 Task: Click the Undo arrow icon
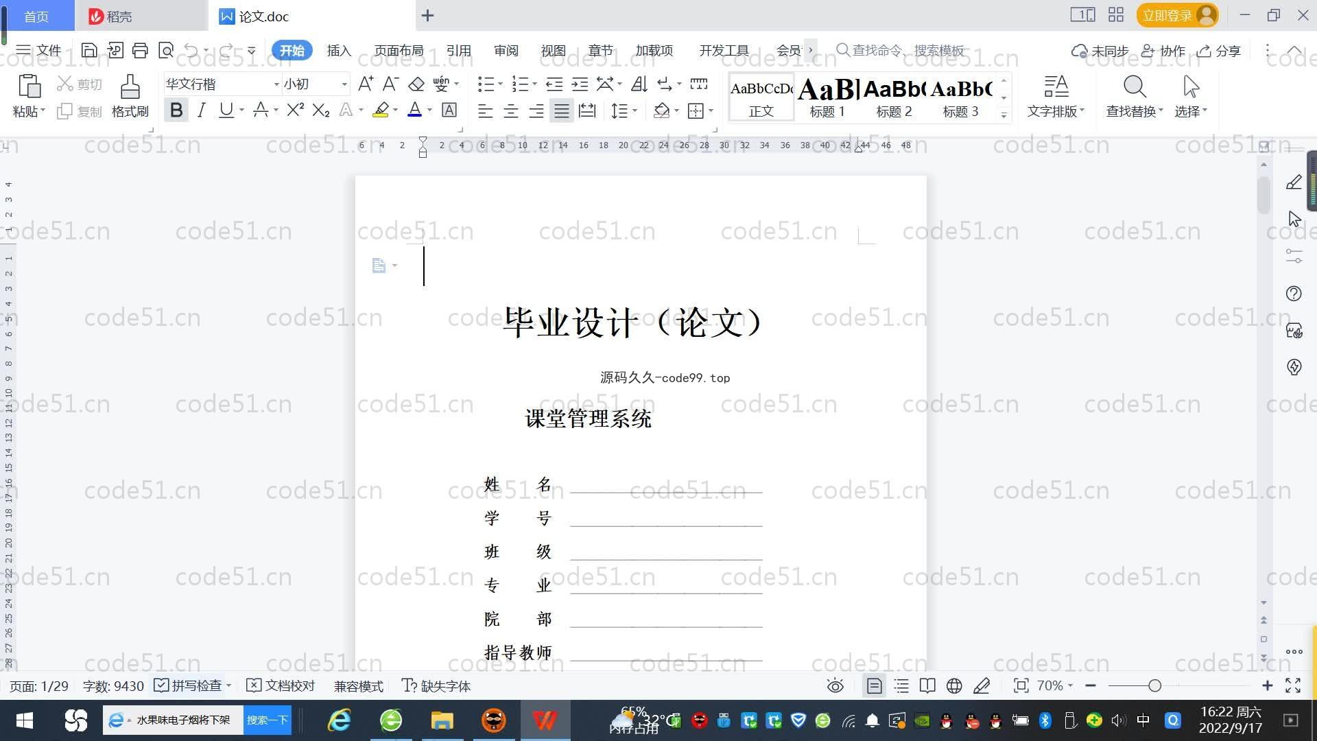tap(191, 50)
